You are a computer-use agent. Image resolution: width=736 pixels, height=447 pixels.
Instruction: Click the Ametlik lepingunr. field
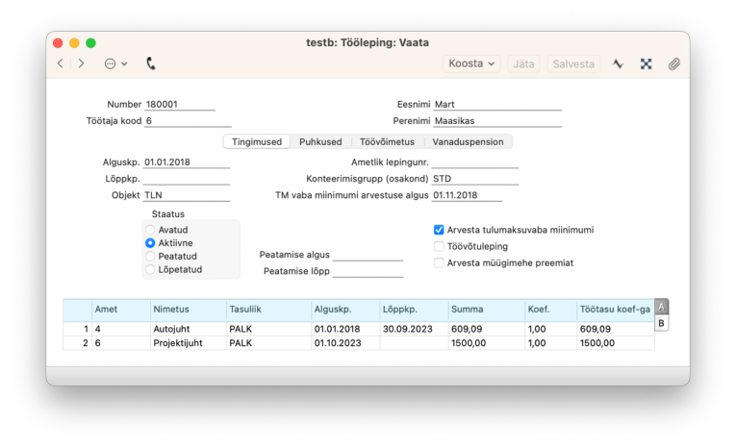coord(475,162)
